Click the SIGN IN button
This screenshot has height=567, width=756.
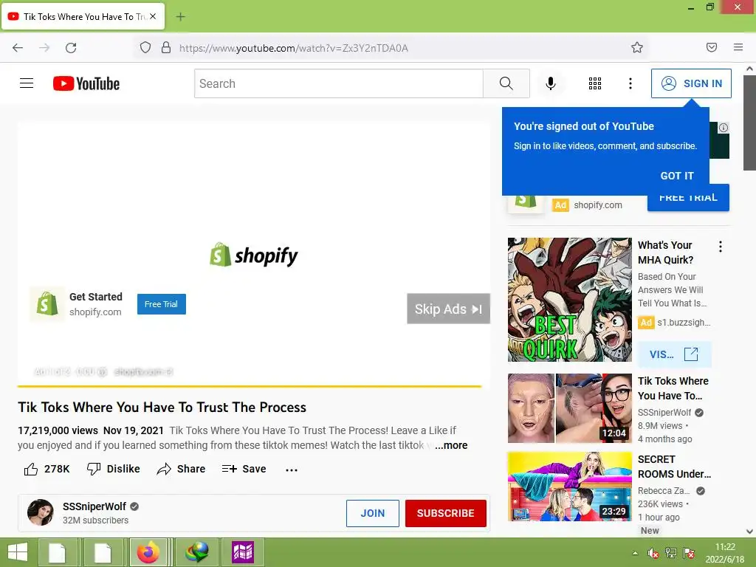coord(691,83)
